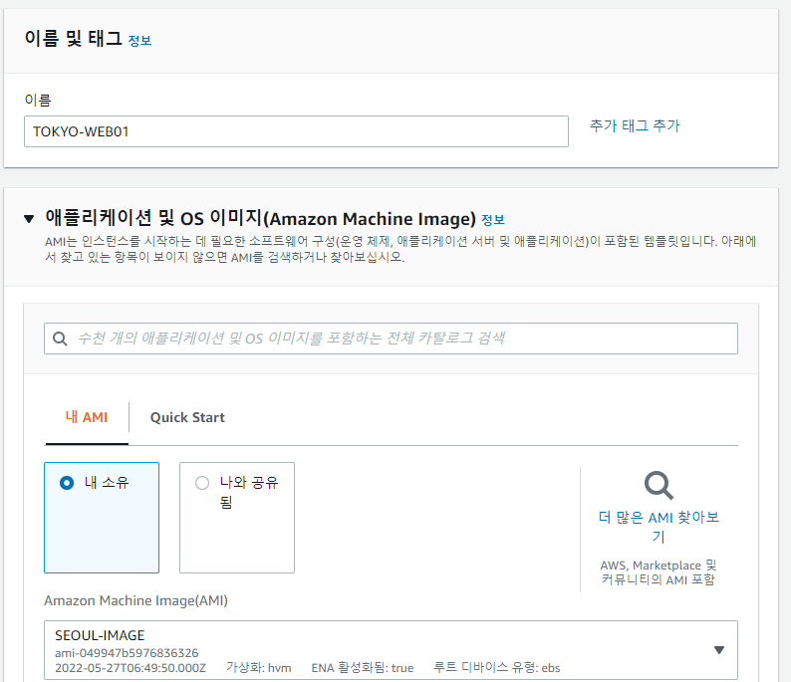Collapse the 애플리케이션 및 OS 이미지 section triangle
791x682 pixels.
(29, 219)
